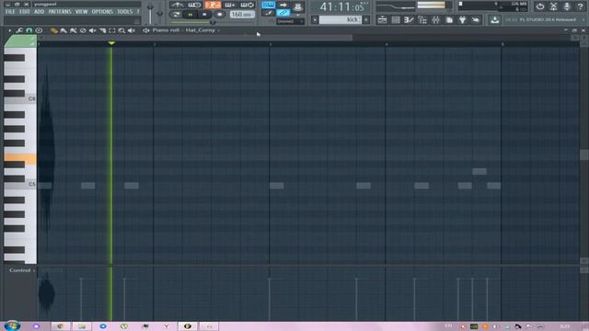Switch between pattern and song mode
The image size is (589, 331).
click(176, 15)
